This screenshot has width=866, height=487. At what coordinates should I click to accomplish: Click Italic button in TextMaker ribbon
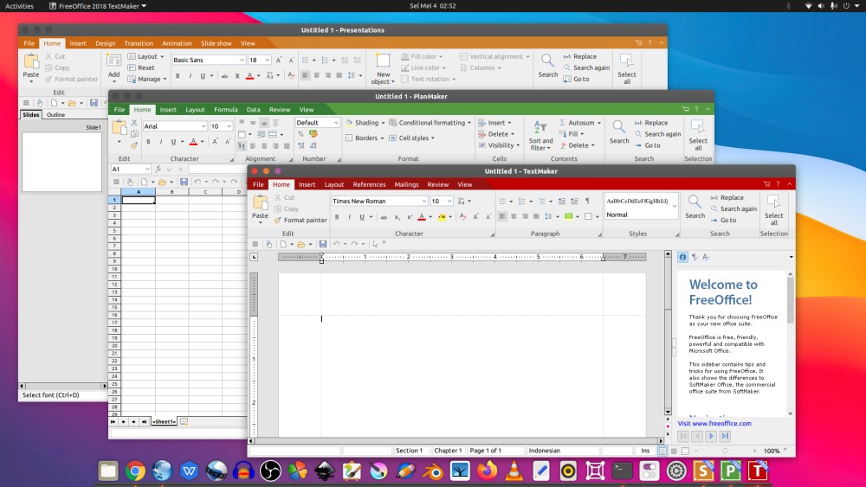[x=350, y=217]
